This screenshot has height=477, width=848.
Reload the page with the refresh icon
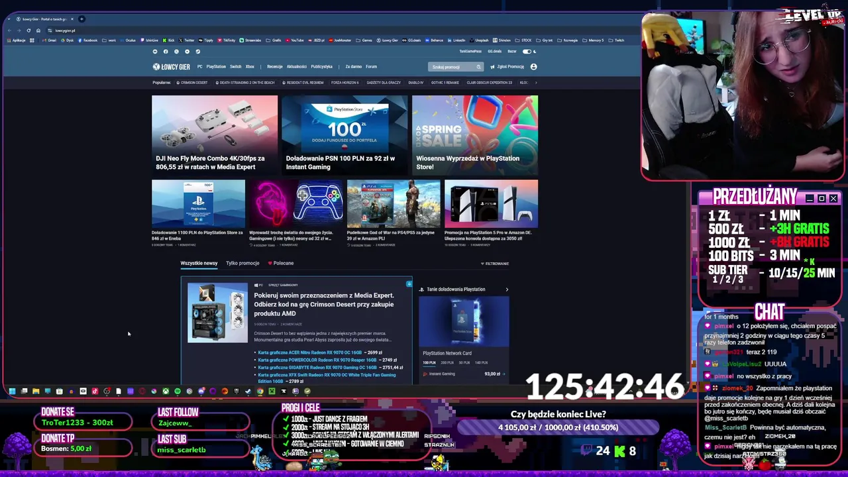pos(28,30)
